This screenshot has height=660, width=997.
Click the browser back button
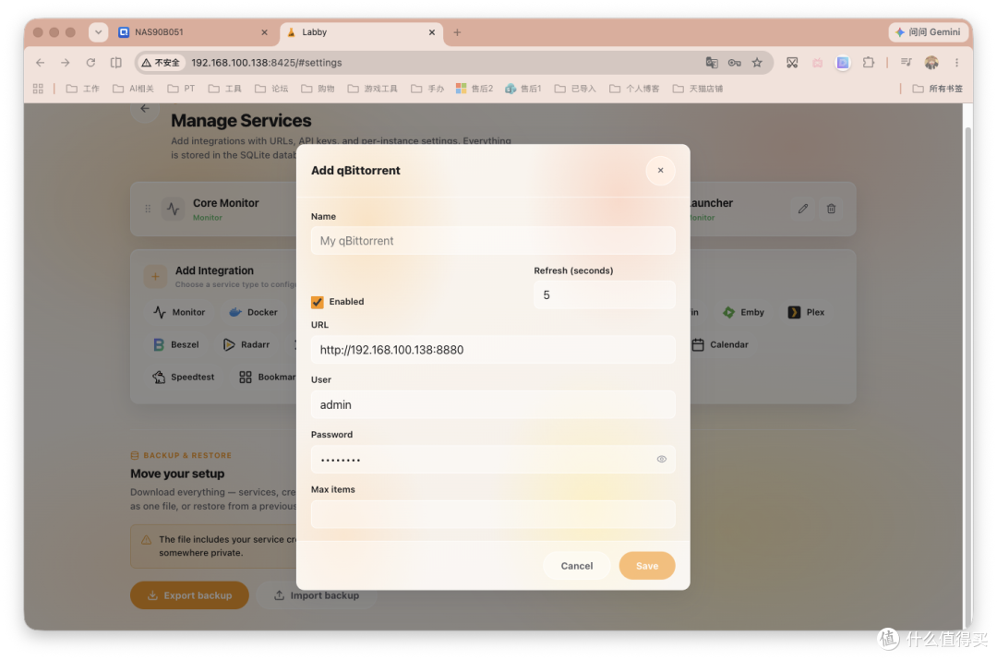point(40,63)
